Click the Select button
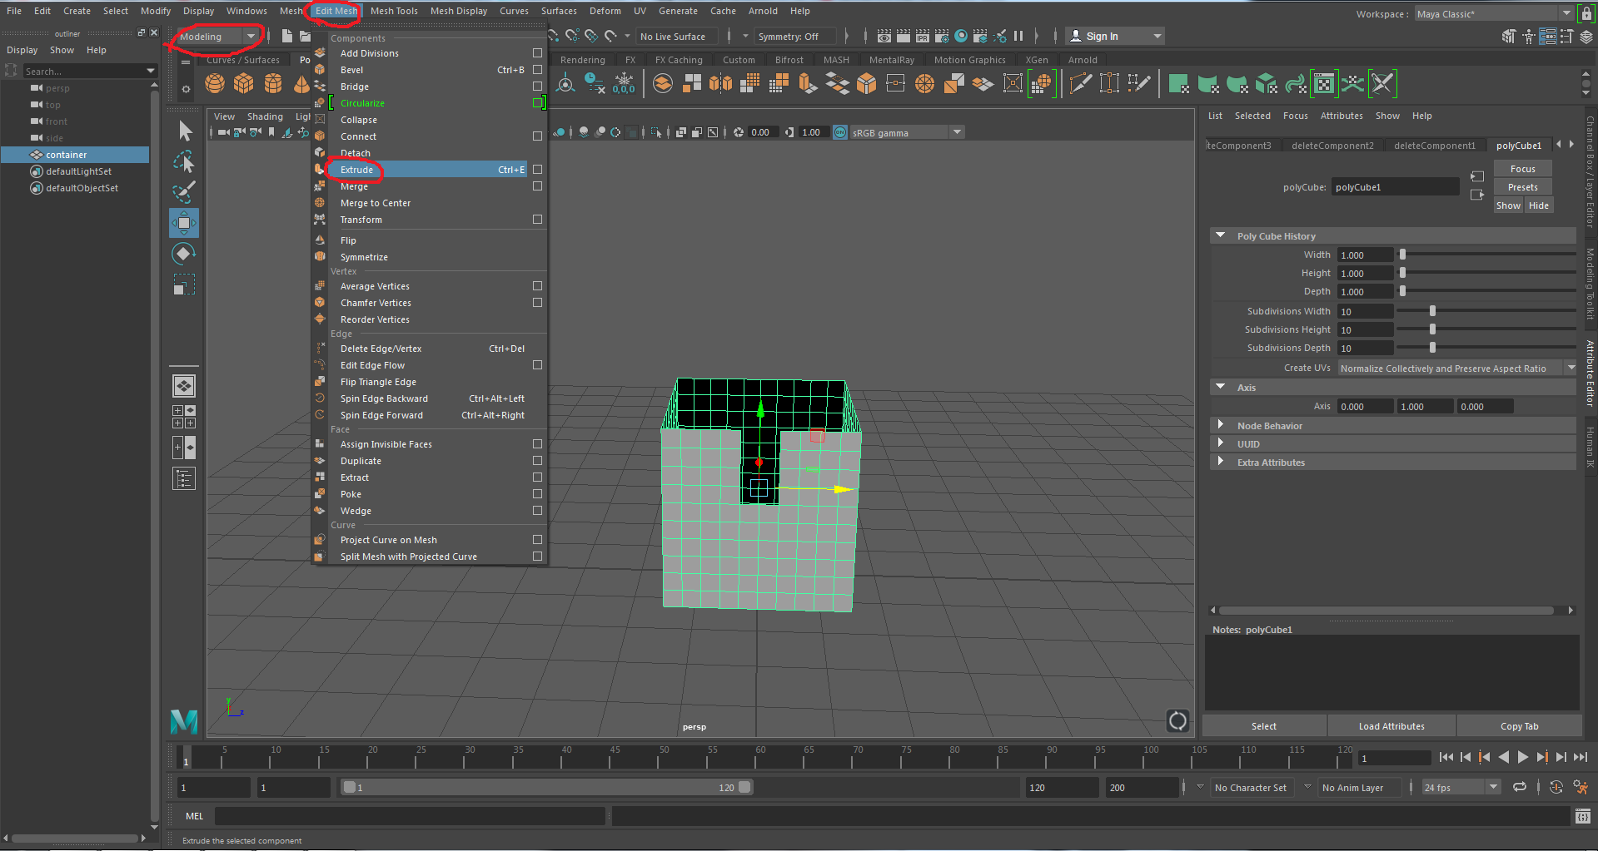Image resolution: width=1598 pixels, height=851 pixels. point(1263,726)
